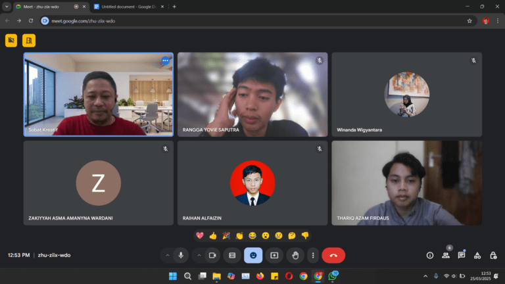Image resolution: width=505 pixels, height=284 pixels.
Task: Click muted mic icon on RAIHAN tile
Action: pos(320,149)
